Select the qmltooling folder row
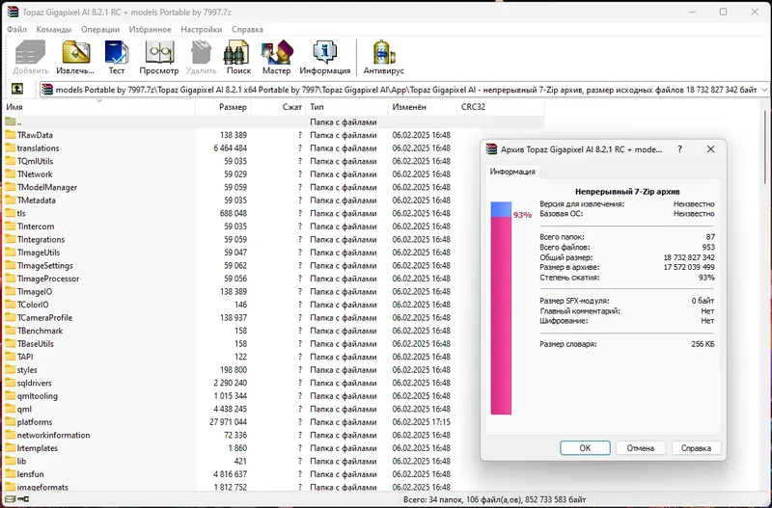Image resolution: width=772 pixels, height=508 pixels. coord(273,396)
